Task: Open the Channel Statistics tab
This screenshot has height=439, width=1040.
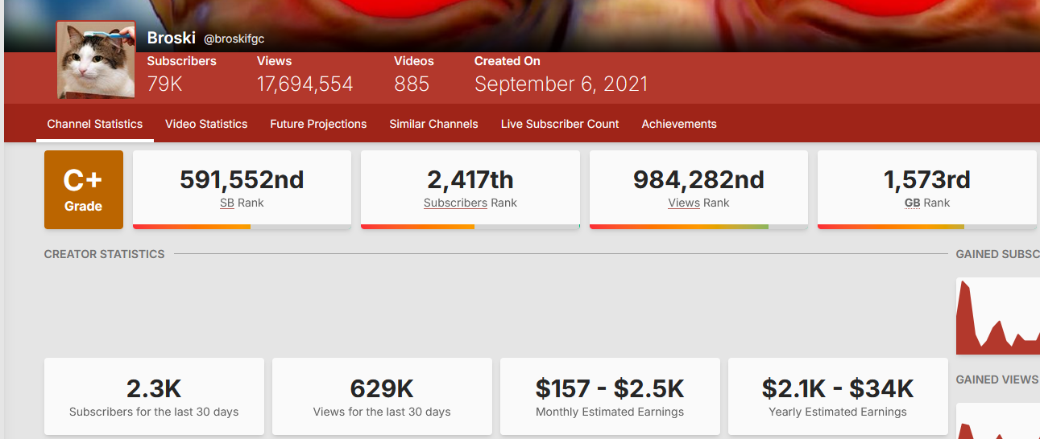Action: 95,124
